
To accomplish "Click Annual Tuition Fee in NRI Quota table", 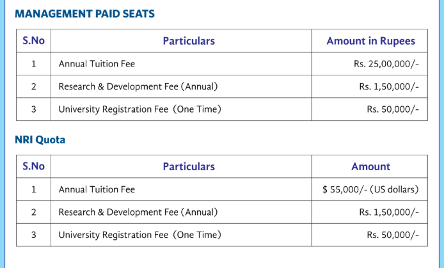I will [97, 189].
